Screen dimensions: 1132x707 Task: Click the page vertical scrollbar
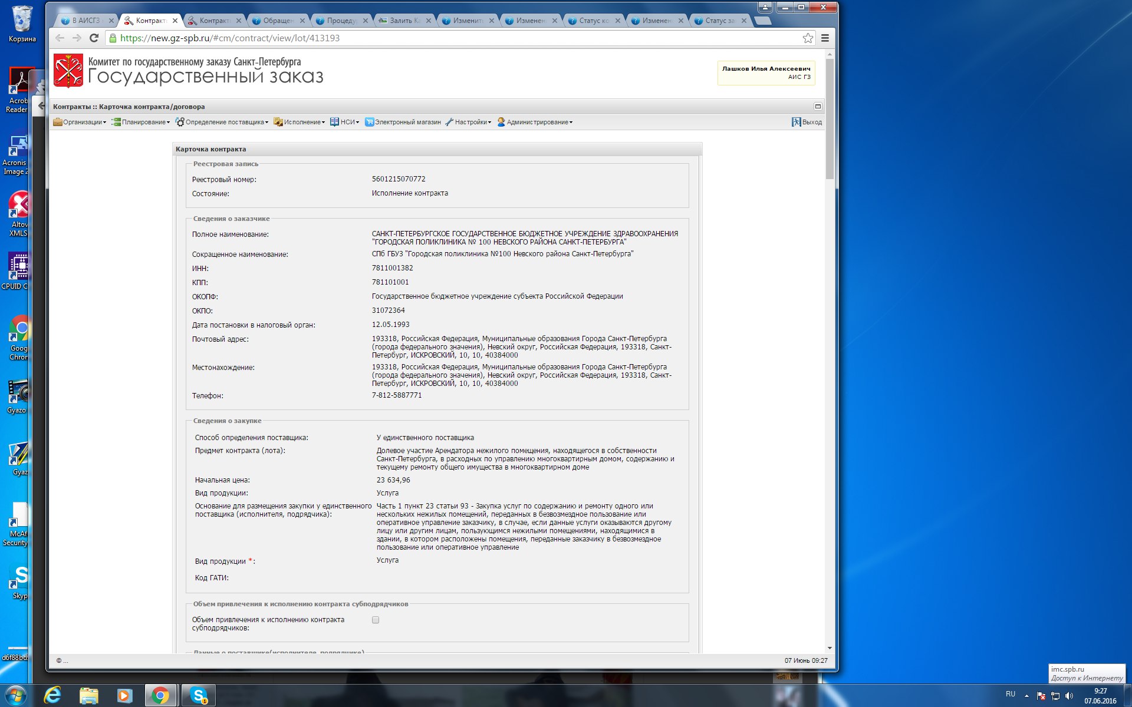[x=830, y=118]
